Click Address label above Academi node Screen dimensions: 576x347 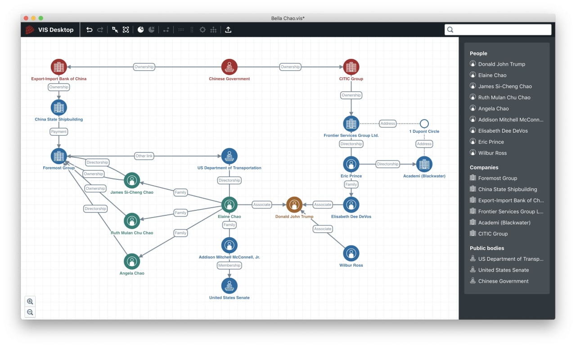[x=424, y=144]
